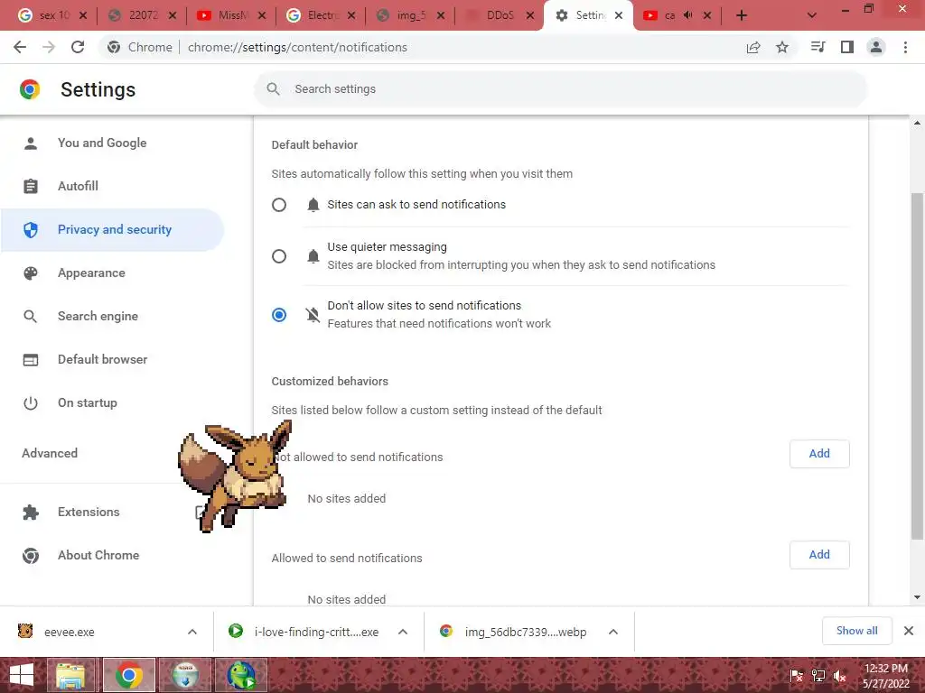Click the search magnifier icon in settings
The width and height of the screenshot is (925, 693).
[273, 89]
